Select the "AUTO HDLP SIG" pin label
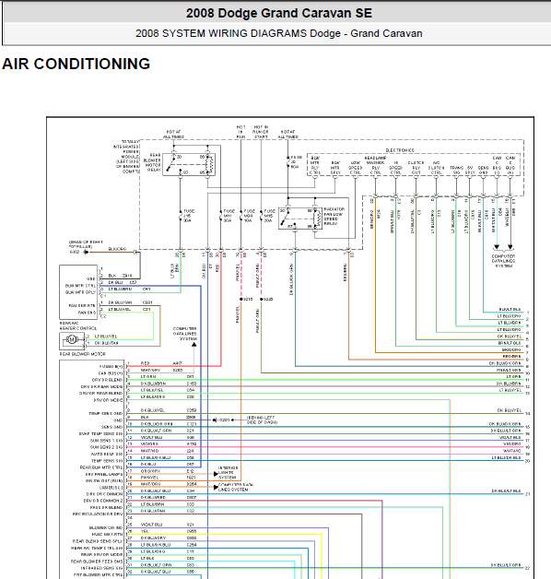The width and height of the screenshot is (551, 579). [107, 454]
